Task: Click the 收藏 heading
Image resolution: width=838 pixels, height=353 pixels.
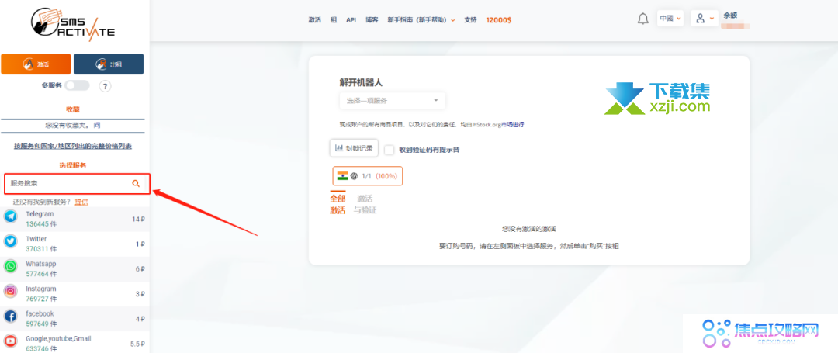Action: [73, 109]
